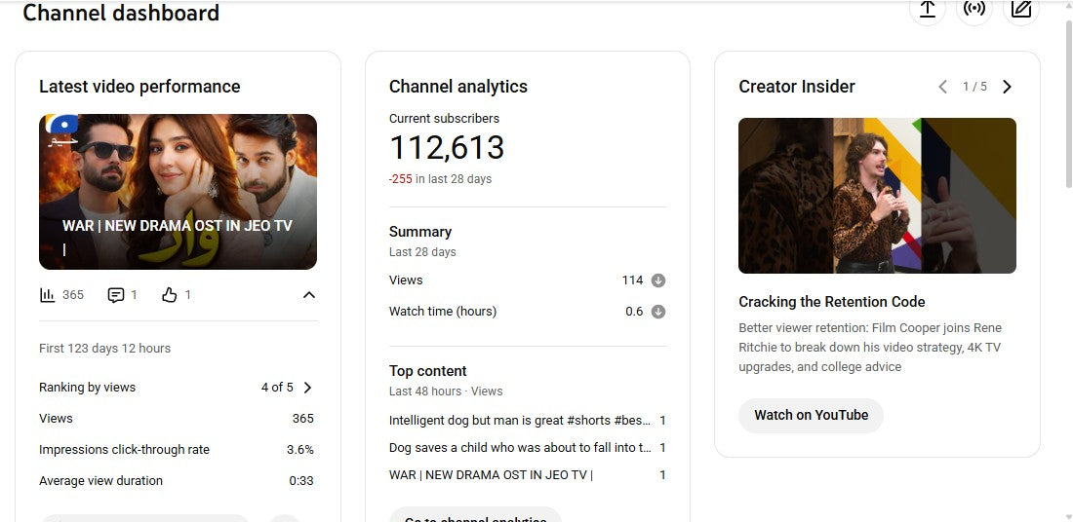The image size is (1073, 522).
Task: Click the 112,613 subscribers count
Action: 447,148
